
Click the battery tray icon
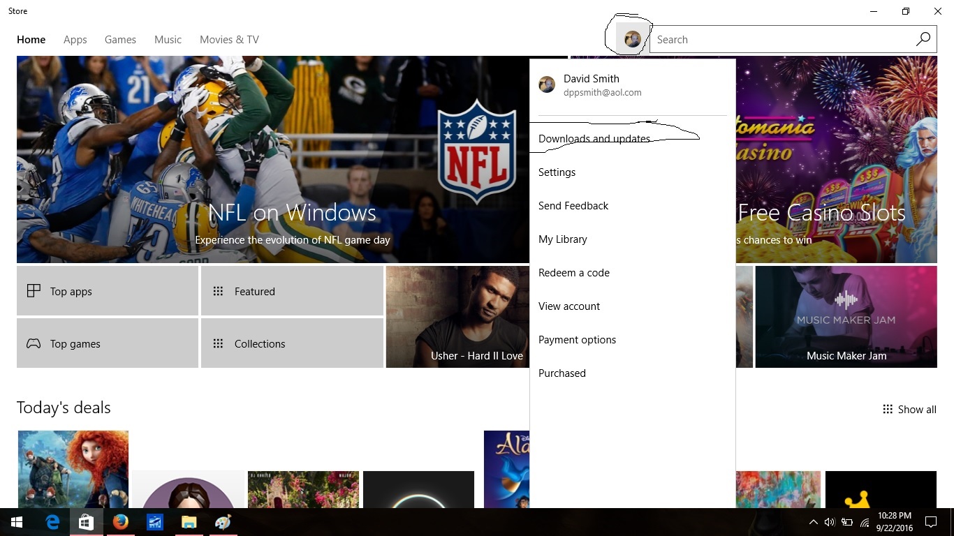point(847,522)
